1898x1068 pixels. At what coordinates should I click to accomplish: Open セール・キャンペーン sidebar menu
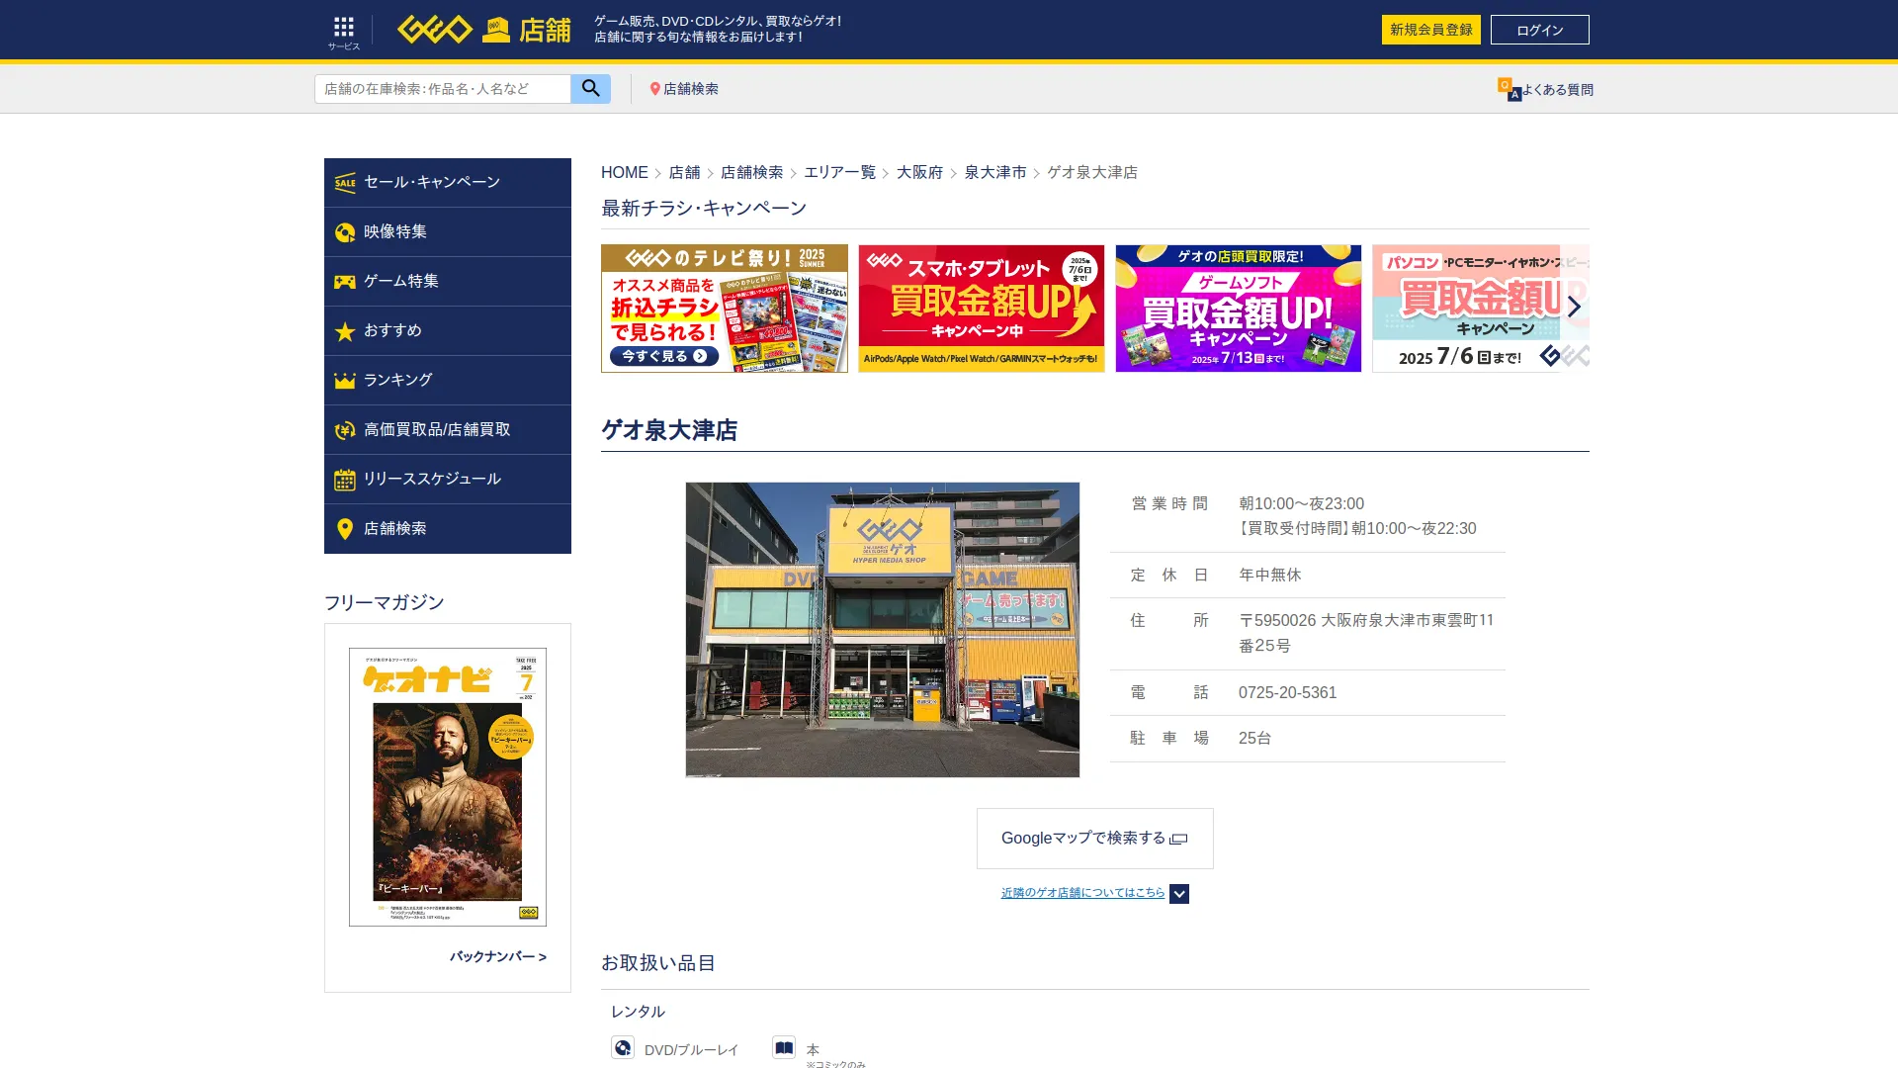tap(448, 182)
